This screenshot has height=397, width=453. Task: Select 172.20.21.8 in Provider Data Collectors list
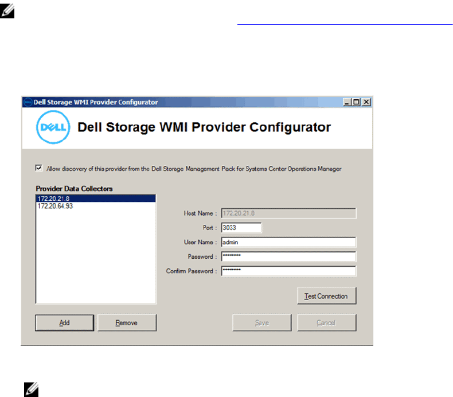[x=96, y=198]
